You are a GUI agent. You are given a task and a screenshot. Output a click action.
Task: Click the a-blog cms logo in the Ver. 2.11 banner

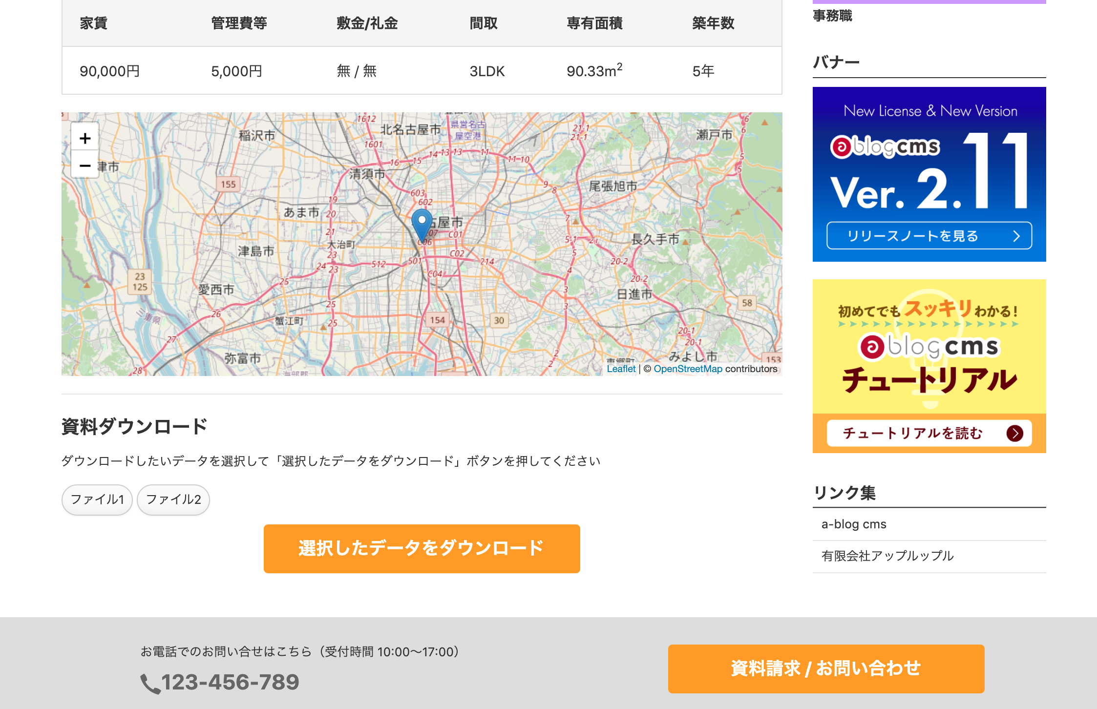(x=885, y=146)
